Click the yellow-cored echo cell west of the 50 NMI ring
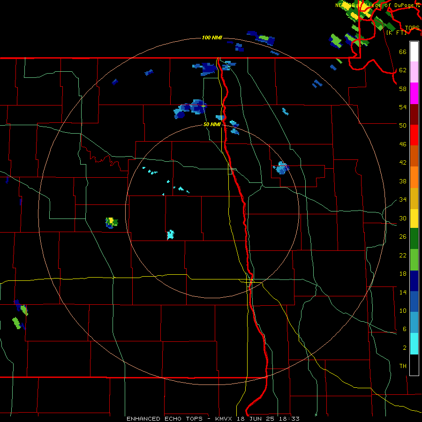The height and width of the screenshot is (422, 422). [x=111, y=223]
